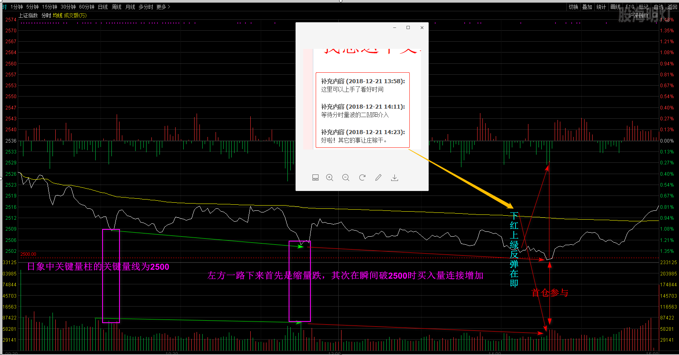Toggle the 沪深指数 overlay box icon
Viewport: 679px width, 355px height.
(x=655, y=15)
